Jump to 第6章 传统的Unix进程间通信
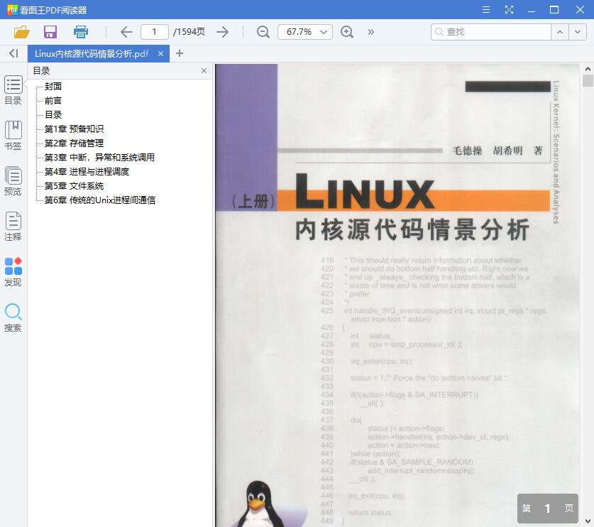Viewport: 594px width, 527px height. (99, 200)
